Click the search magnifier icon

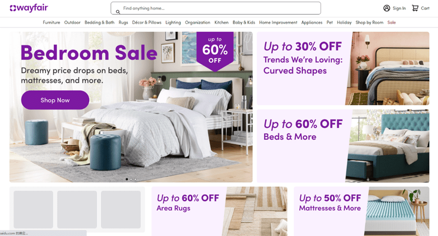pos(118,12)
